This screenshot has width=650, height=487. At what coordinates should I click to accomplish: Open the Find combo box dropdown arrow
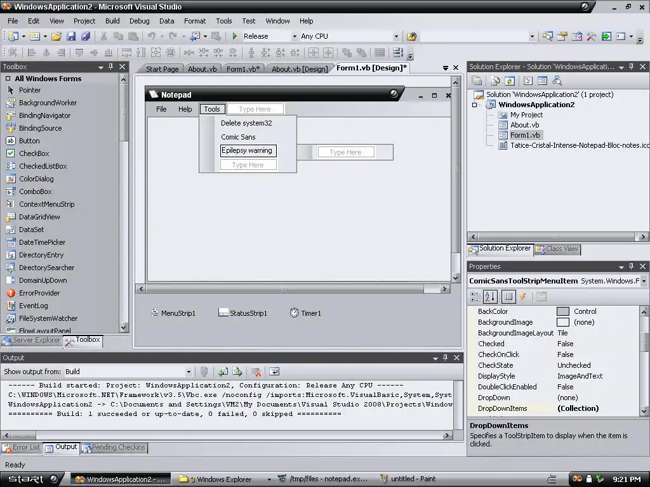(x=533, y=36)
